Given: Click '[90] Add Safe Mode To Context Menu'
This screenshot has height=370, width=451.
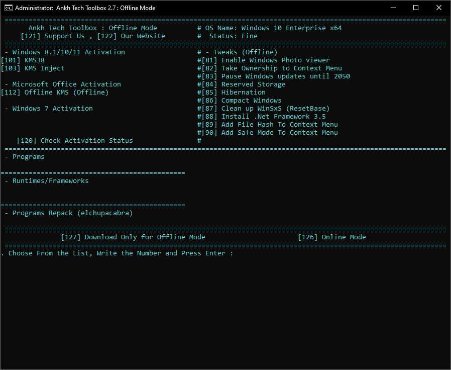Looking at the screenshot, I should point(270,133).
